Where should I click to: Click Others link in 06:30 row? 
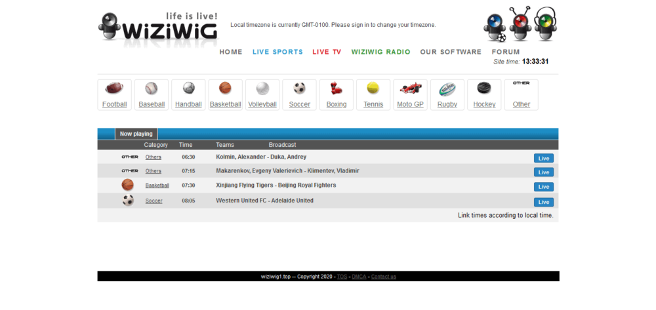pos(153,157)
